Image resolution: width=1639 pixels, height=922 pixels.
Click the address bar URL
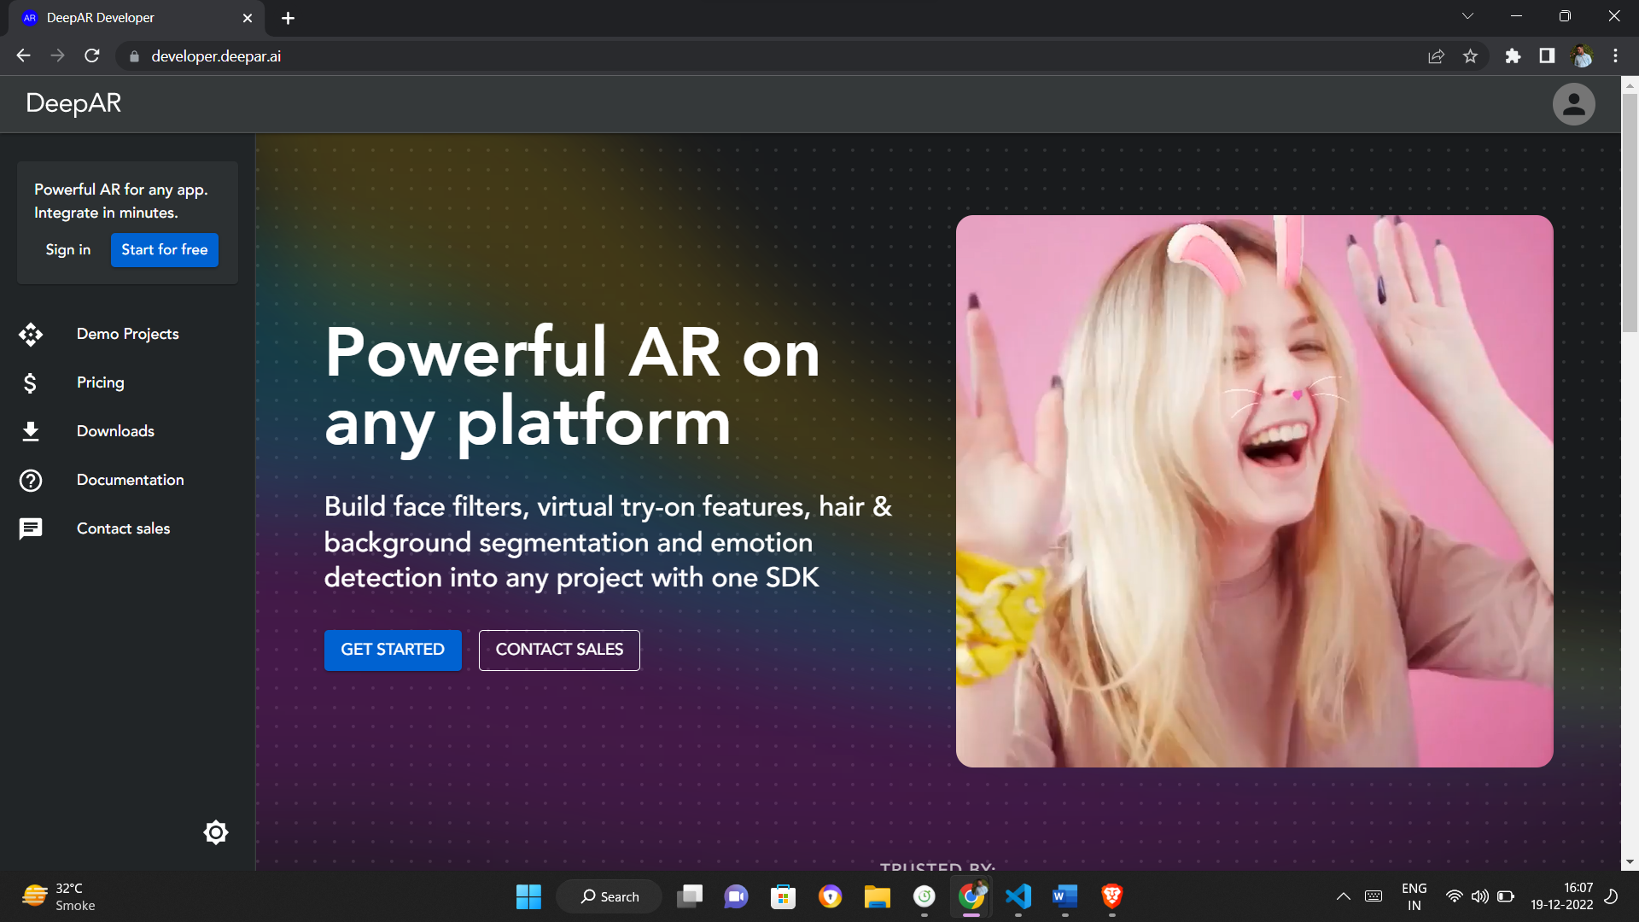216,56
